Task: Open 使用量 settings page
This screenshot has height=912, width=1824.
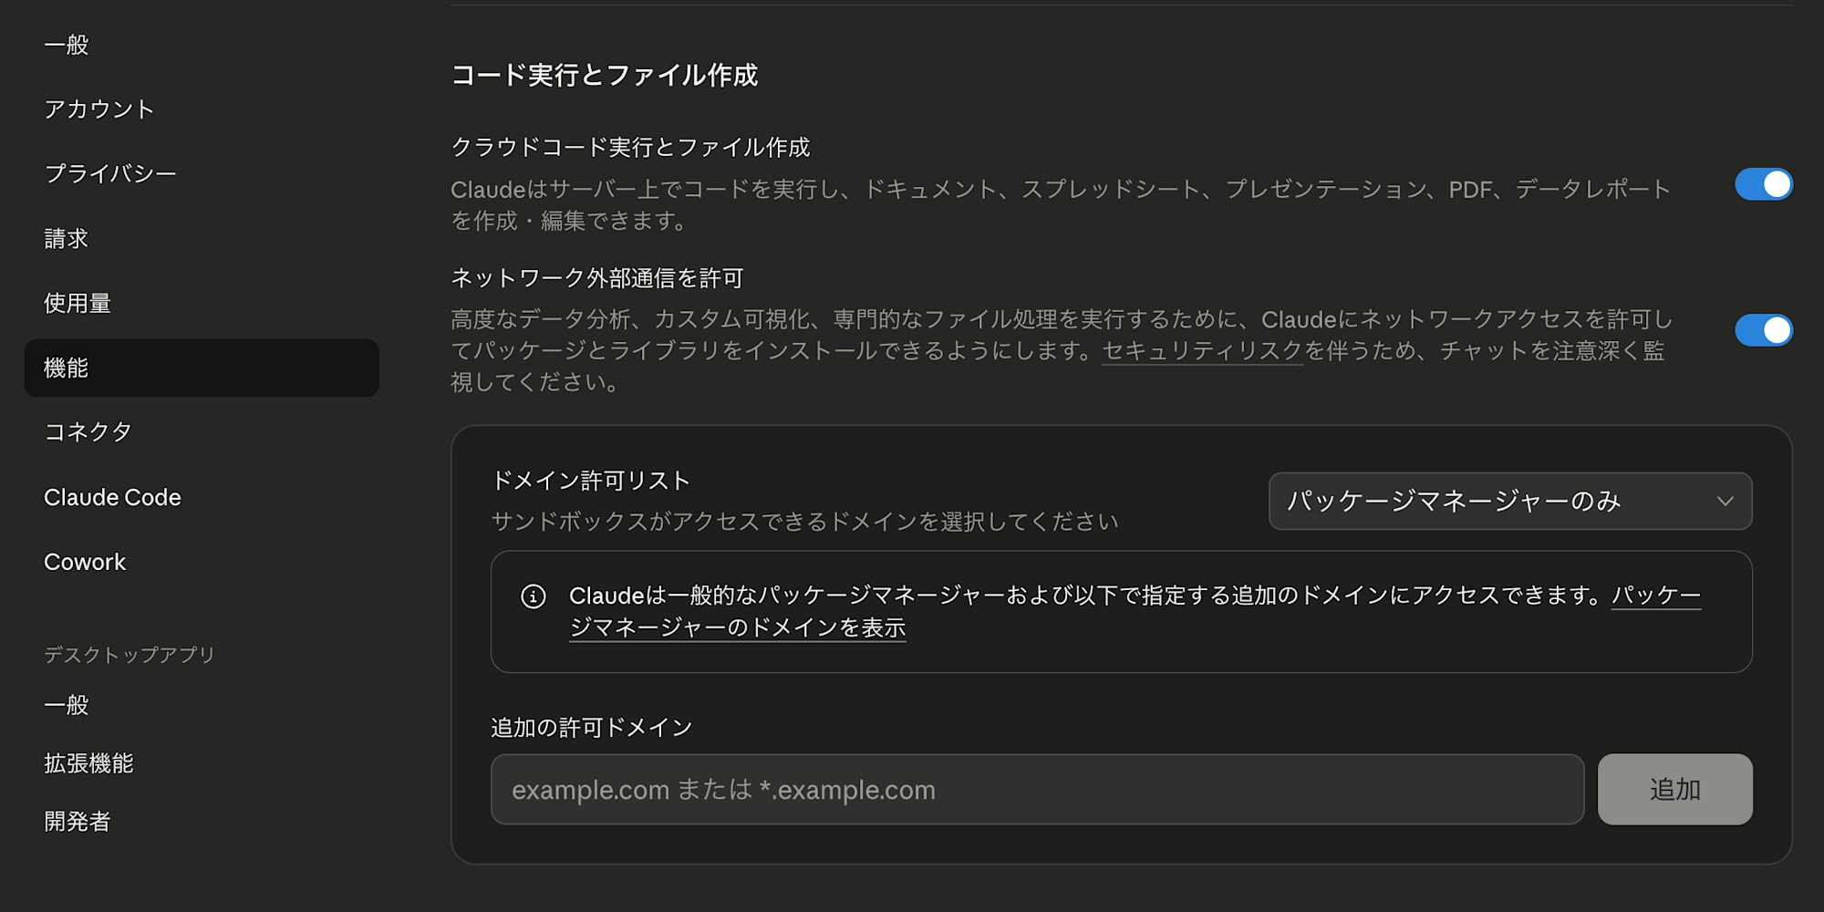Action: 78,303
